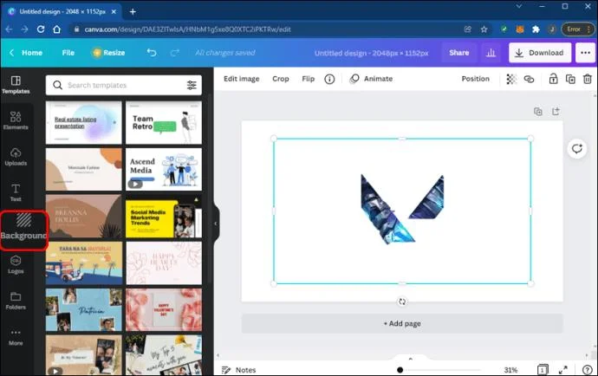Image resolution: width=598 pixels, height=376 pixels.
Task: Open the File menu
Action: point(68,53)
